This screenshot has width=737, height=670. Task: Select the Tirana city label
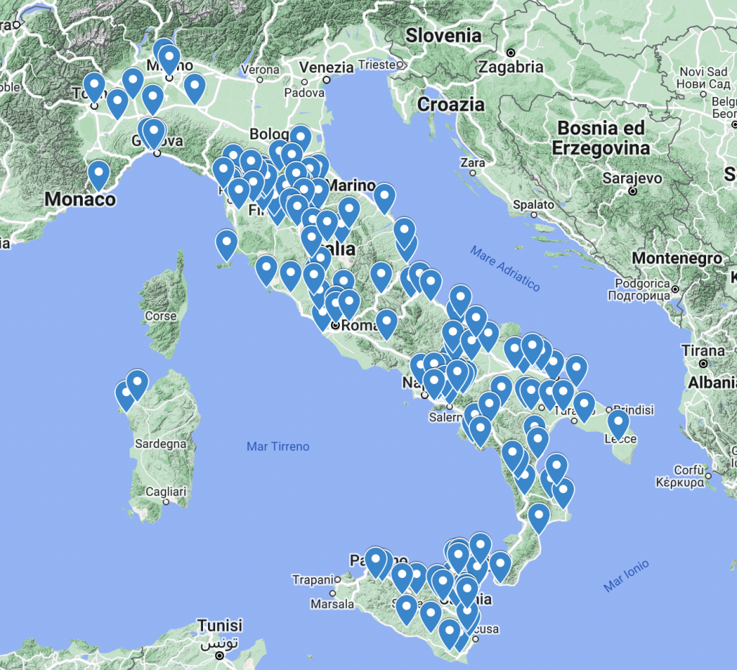(x=701, y=351)
